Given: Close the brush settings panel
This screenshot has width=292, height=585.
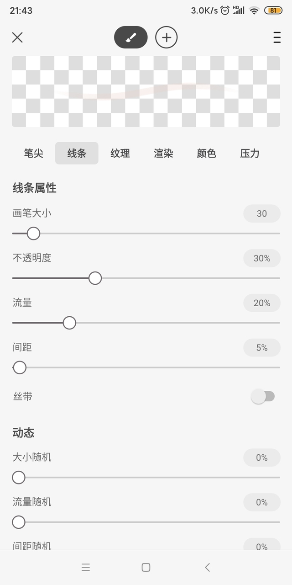Looking at the screenshot, I should [x=17, y=37].
